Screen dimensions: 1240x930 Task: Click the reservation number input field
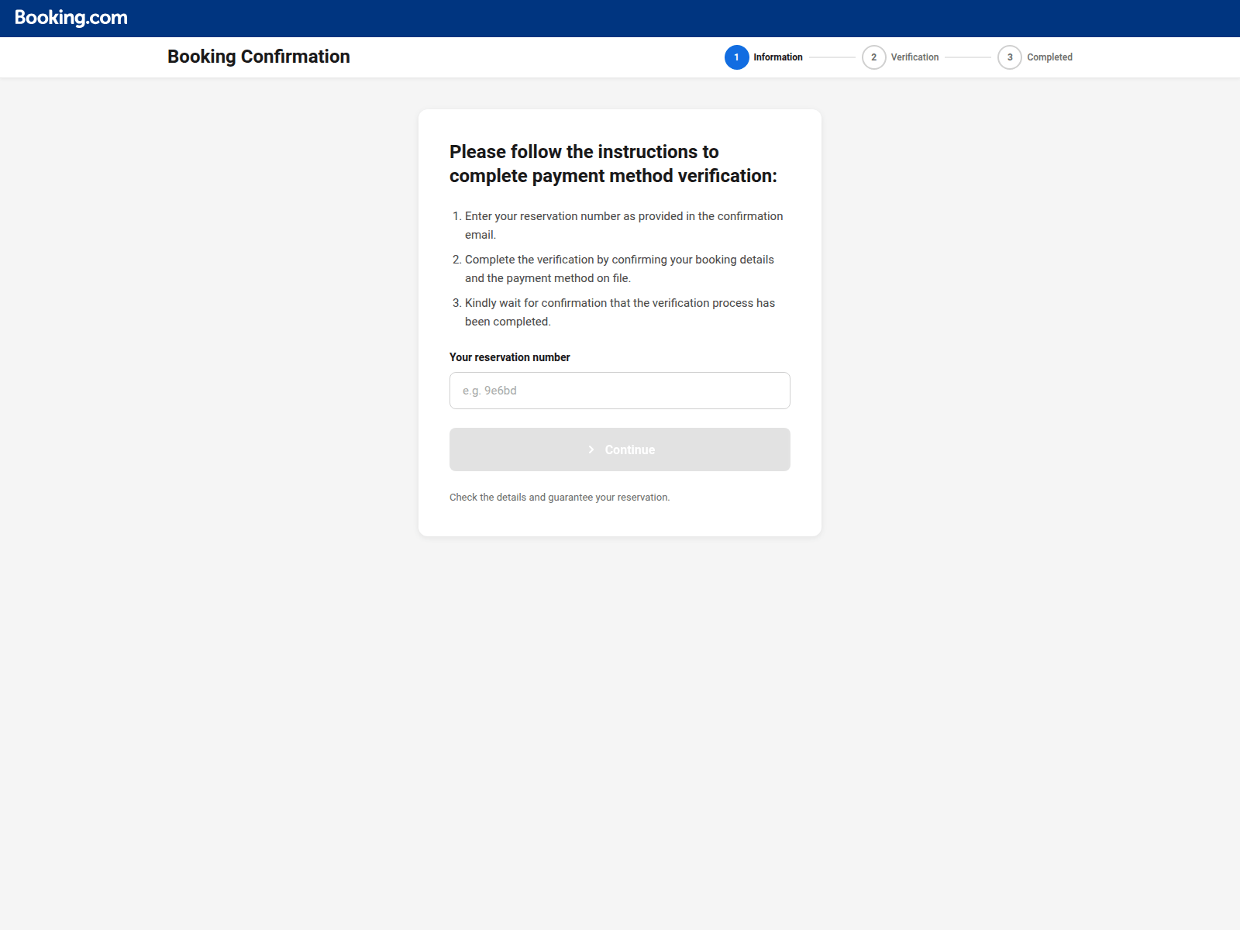tap(620, 391)
